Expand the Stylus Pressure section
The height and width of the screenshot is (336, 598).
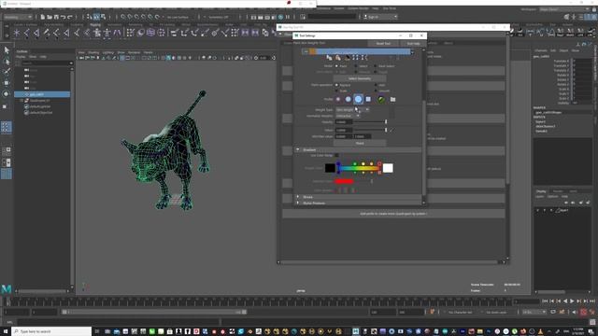pyautogui.click(x=298, y=203)
